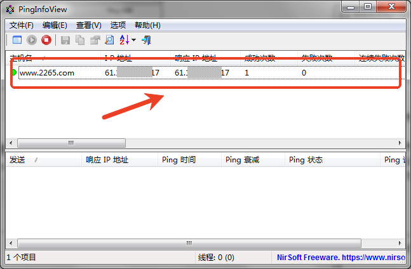Expand the sort dropdown arrow
The image size is (411, 269).
(x=133, y=40)
